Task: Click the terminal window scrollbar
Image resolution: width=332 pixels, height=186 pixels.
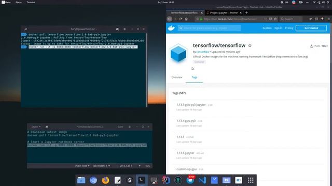Action: click(x=146, y=70)
